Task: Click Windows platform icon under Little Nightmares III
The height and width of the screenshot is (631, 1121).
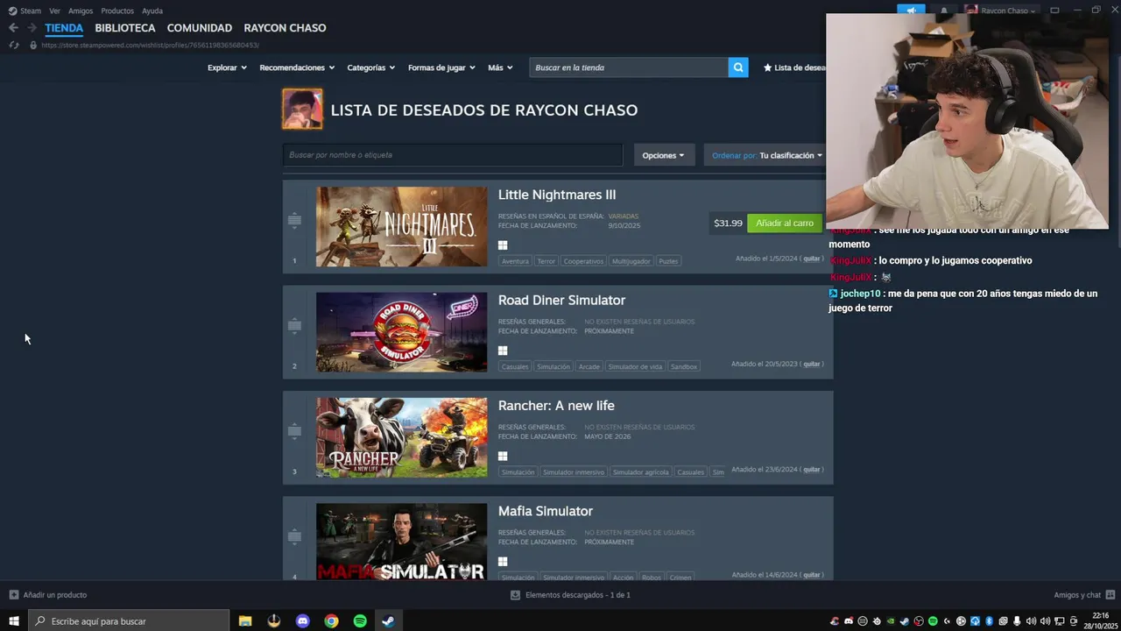Action: pyautogui.click(x=503, y=245)
